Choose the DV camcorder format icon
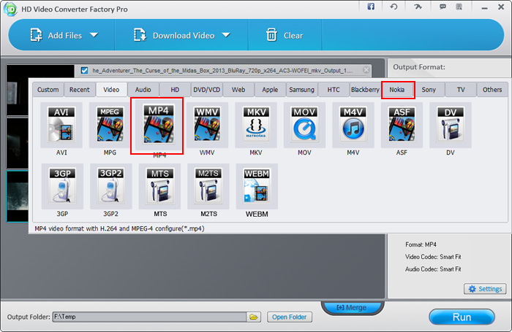The width and height of the screenshot is (512, 332). point(451,125)
